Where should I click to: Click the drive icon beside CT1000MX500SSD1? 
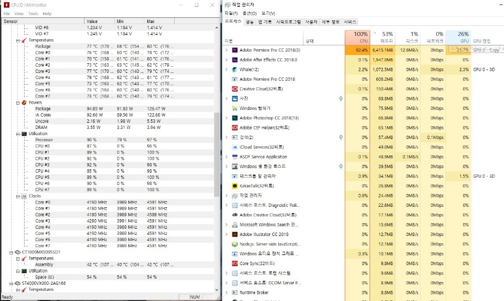point(18,252)
